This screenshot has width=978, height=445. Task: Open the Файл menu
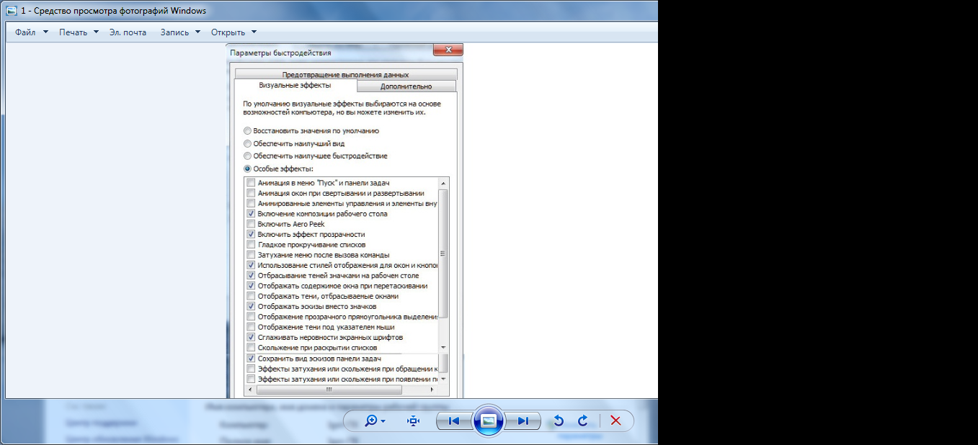coord(31,32)
